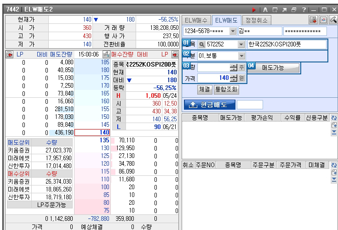Image resolution: width=338 pixels, height=230 pixels.
Task: Toggle the 주 unit button for quantity
Action: click(241, 67)
